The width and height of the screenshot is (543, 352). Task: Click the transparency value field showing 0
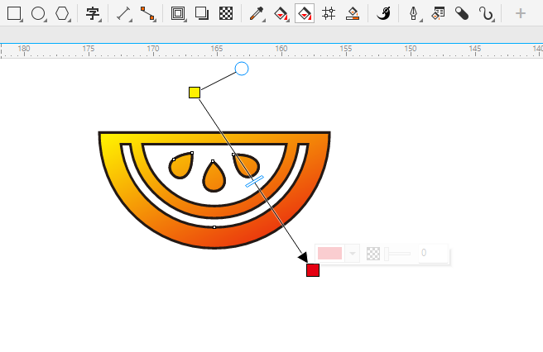click(x=433, y=253)
